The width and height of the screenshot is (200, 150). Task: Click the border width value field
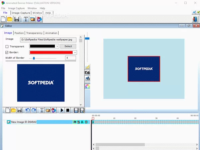[x=70, y=58]
